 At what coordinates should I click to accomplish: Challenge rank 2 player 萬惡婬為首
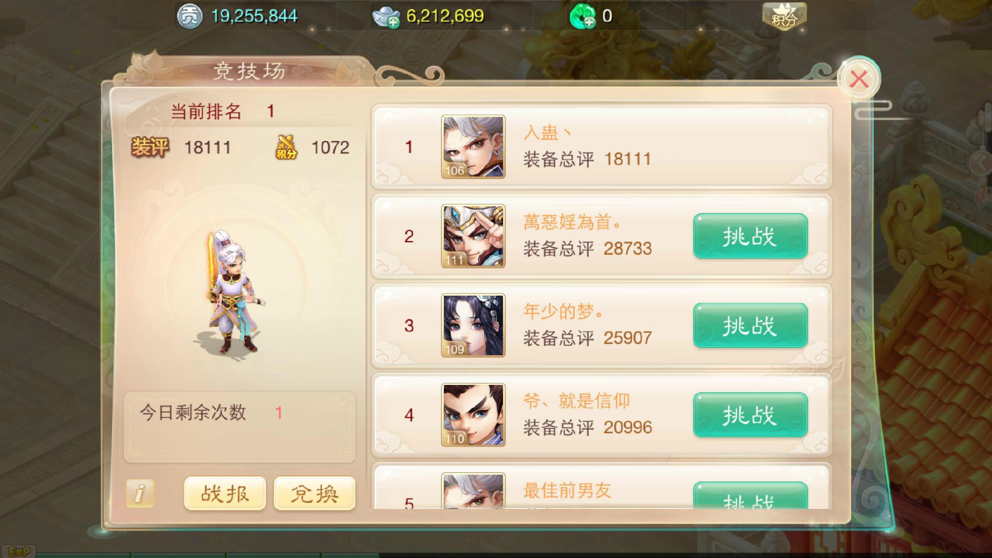pos(750,236)
